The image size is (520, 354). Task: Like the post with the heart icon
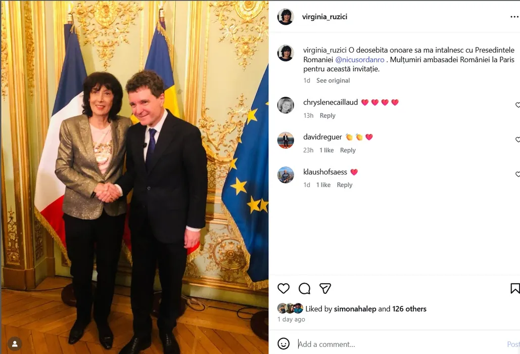[283, 288]
